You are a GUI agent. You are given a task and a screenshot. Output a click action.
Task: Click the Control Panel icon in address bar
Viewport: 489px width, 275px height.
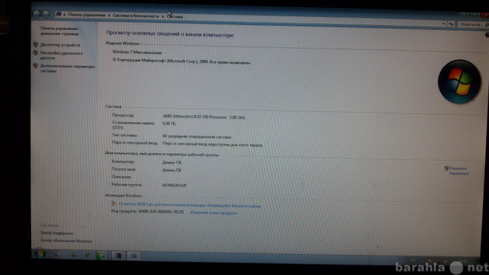click(x=58, y=14)
